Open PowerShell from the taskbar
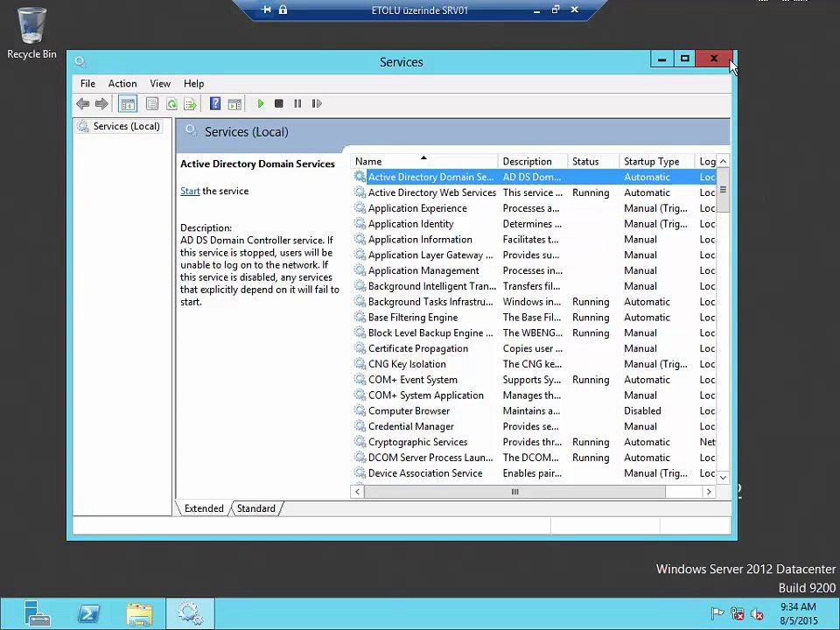 point(88,613)
